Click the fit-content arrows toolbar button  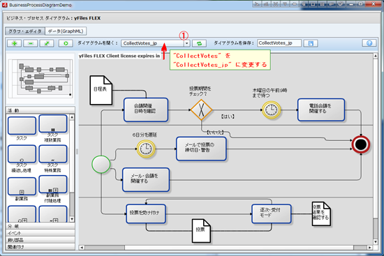point(47,43)
